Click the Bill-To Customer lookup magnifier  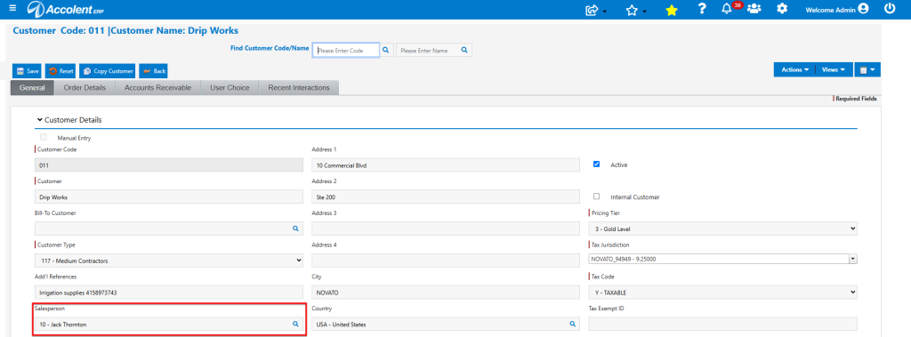295,229
